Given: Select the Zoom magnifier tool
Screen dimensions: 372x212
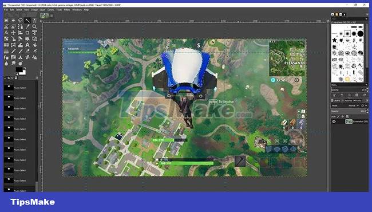Looking at the screenshot, I should coord(35,26).
